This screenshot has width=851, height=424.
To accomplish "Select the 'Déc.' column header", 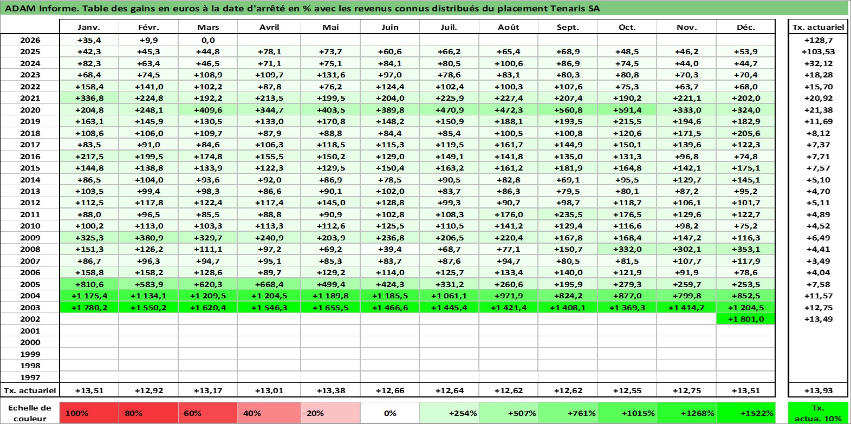I will [745, 27].
